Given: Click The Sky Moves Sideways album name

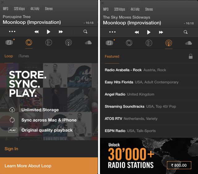Looking at the screenshot, I should click(x=127, y=17).
